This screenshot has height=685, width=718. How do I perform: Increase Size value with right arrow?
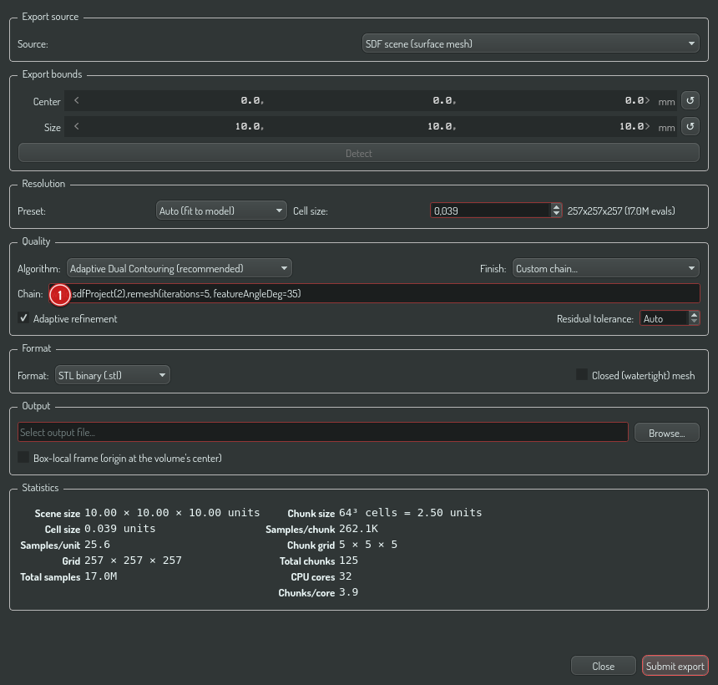pyautogui.click(x=647, y=126)
